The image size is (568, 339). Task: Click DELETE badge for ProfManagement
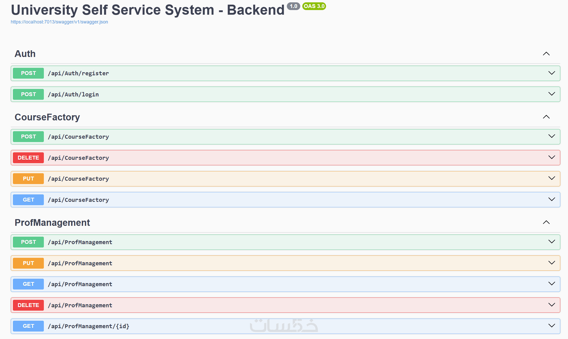pyautogui.click(x=28, y=305)
